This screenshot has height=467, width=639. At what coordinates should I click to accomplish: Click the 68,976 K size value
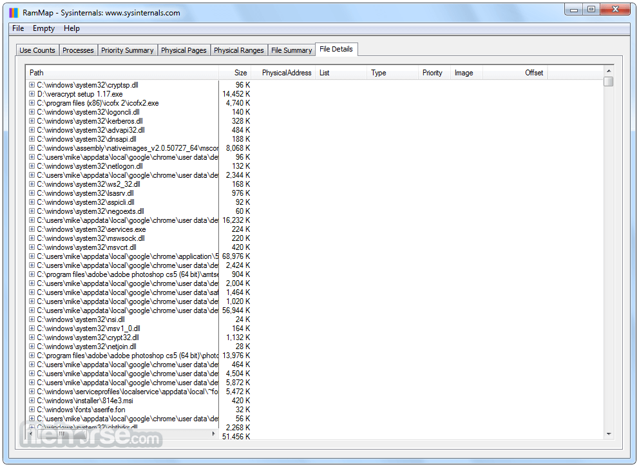pos(236,256)
